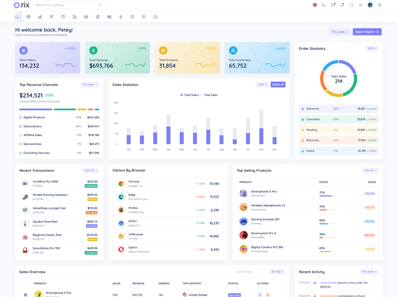Screen dimensions: 397x297
Task: Open the Order Statistics 2025 dropdown
Action: 372,49
